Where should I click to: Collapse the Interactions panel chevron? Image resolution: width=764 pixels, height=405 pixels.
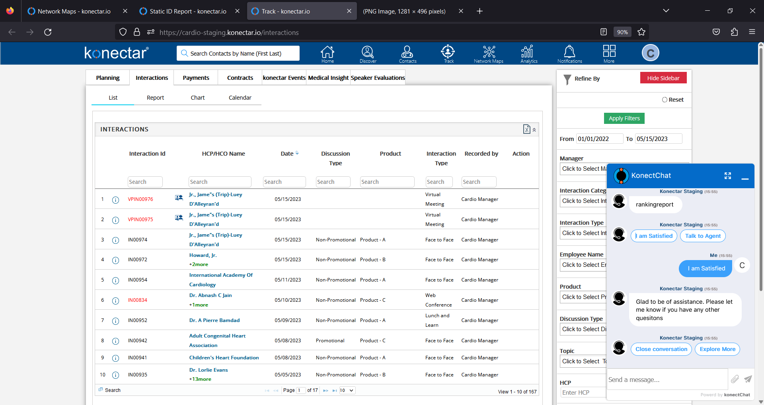click(534, 130)
